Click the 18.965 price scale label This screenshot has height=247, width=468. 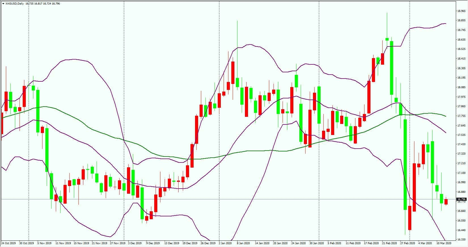click(x=461, y=11)
